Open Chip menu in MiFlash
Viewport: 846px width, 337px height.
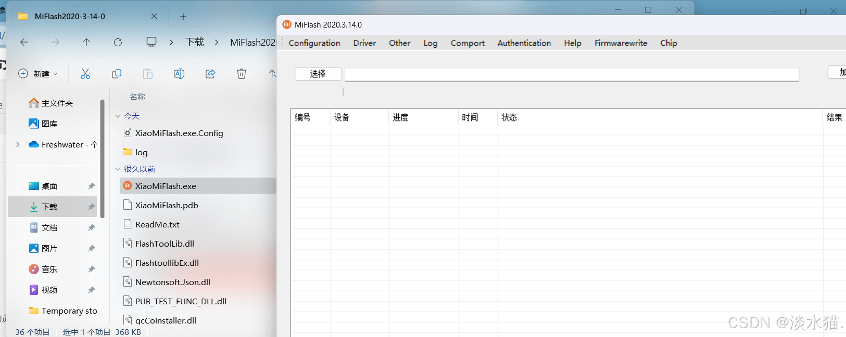click(668, 43)
